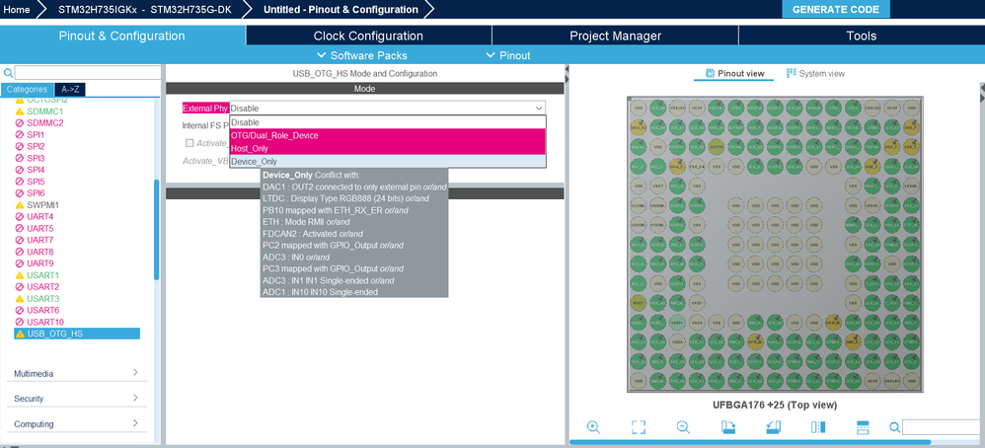This screenshot has width=985, height=448.
Task: Choose Disable in the External Phy list
Action: click(x=388, y=122)
